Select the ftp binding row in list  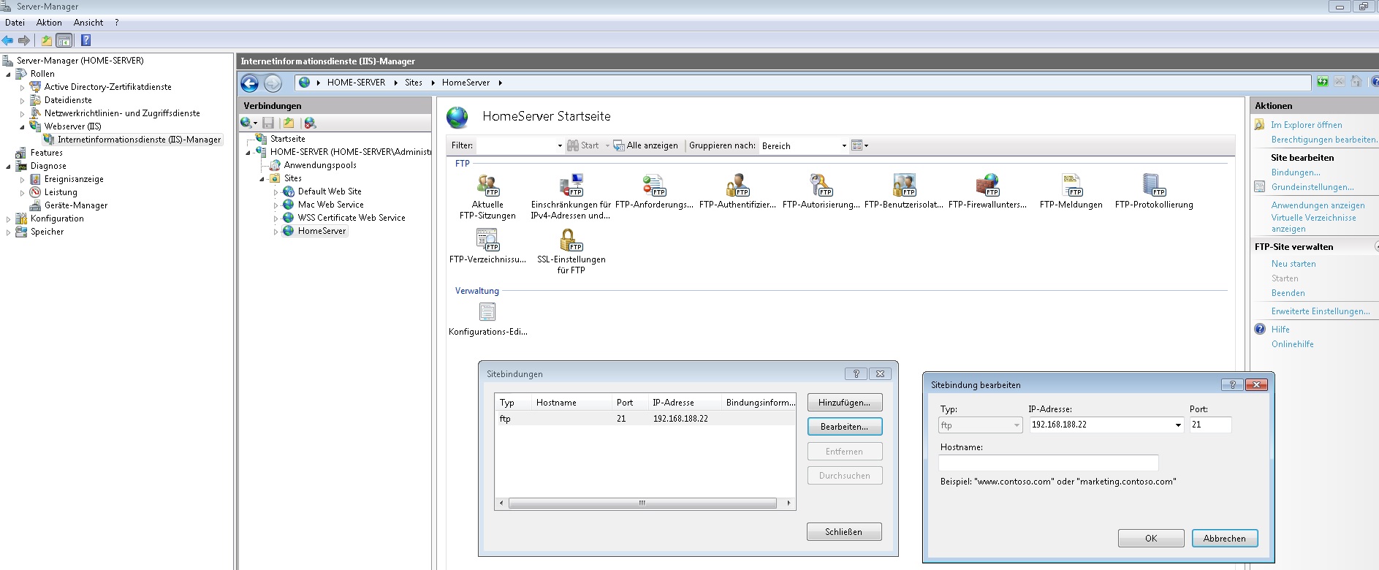tap(645, 419)
